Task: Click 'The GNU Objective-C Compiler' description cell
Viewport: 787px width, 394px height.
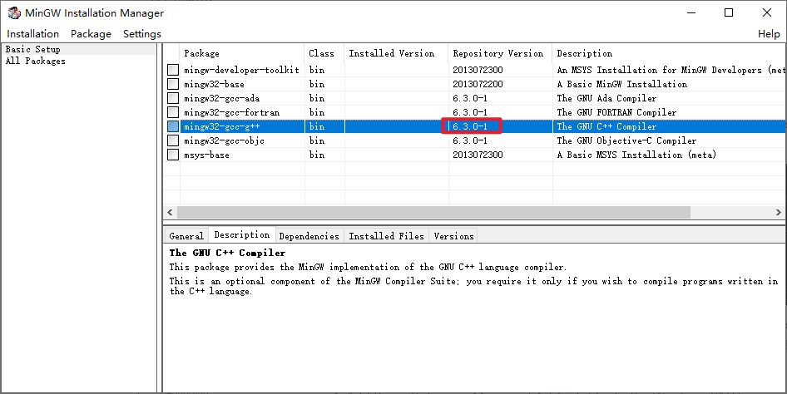Action: tap(626, 140)
